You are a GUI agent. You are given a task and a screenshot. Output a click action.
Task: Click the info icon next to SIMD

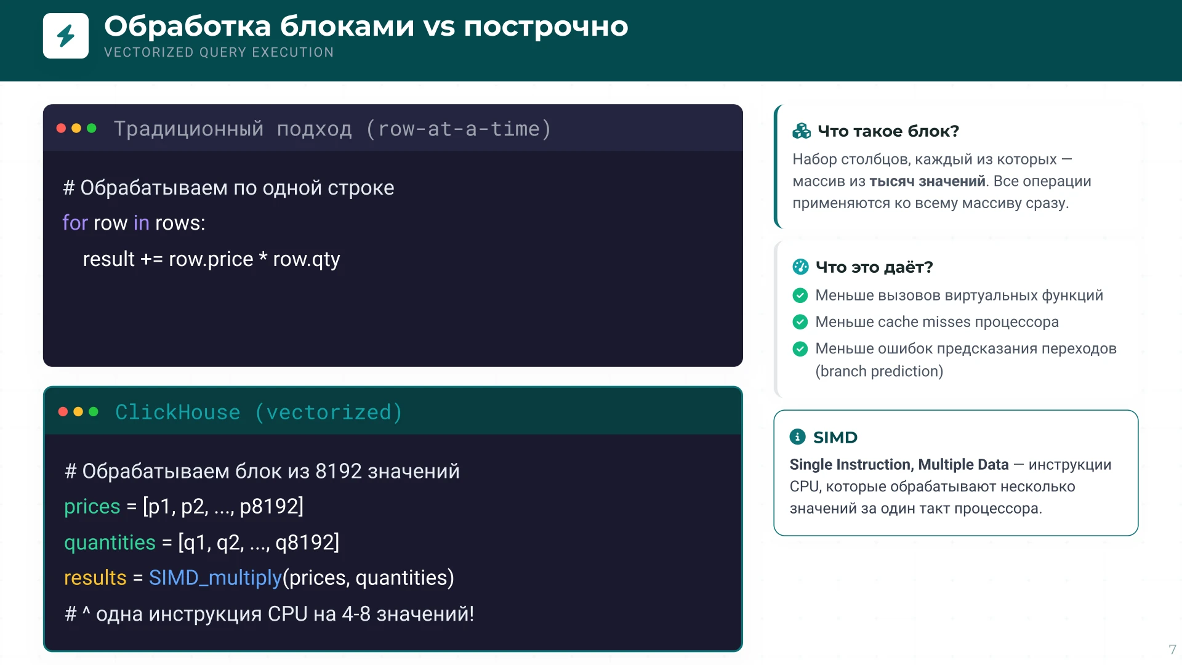click(797, 437)
